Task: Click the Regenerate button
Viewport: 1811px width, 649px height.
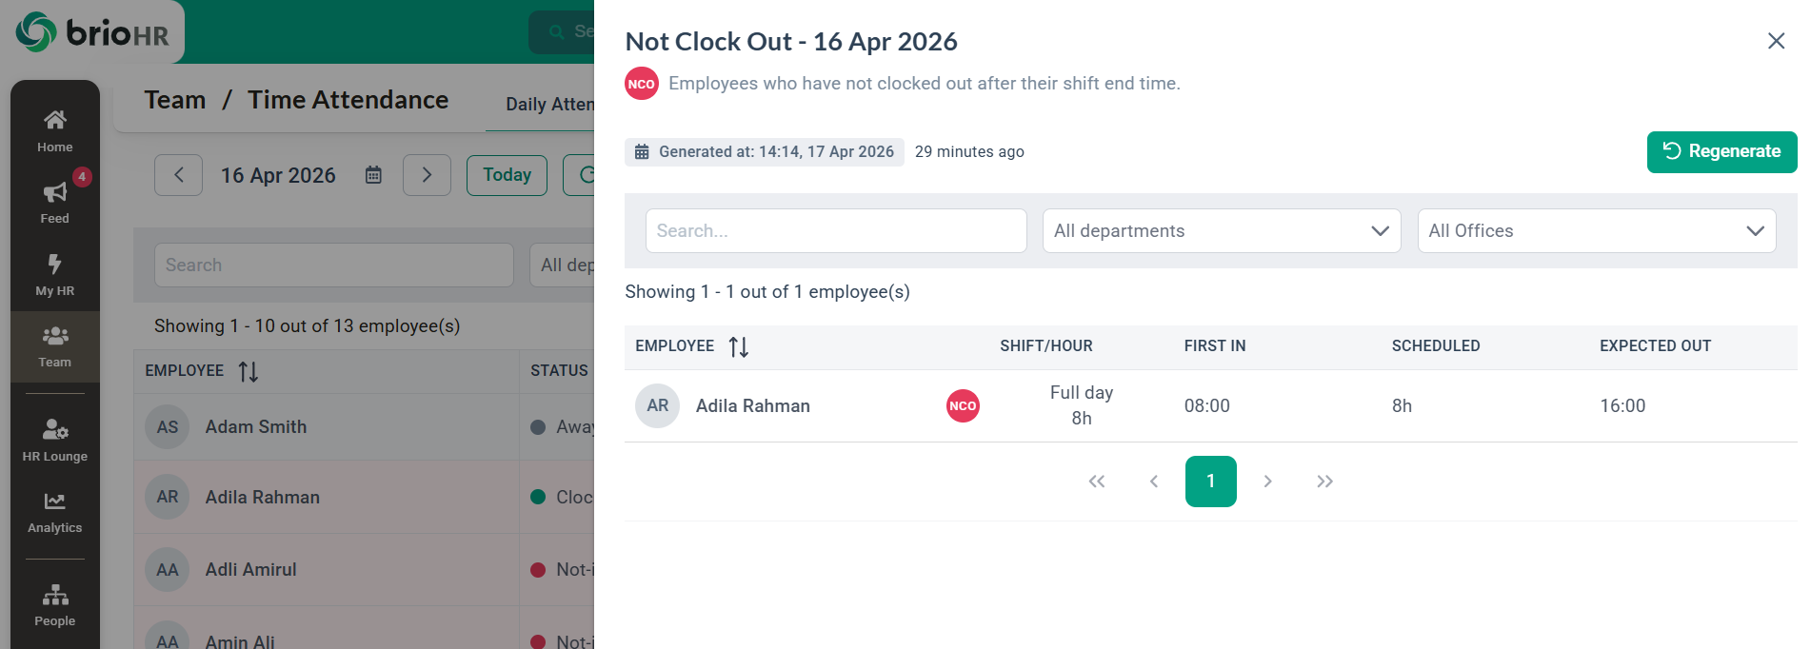Action: [x=1721, y=152]
